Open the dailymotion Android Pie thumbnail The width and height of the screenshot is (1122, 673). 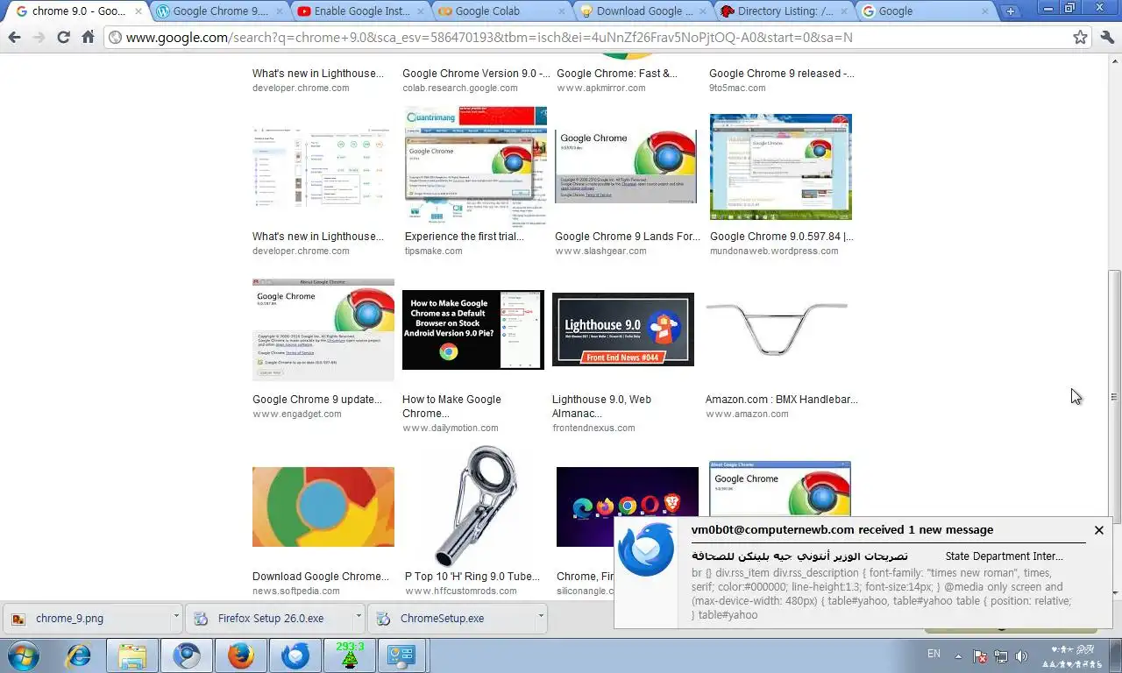[473, 329]
